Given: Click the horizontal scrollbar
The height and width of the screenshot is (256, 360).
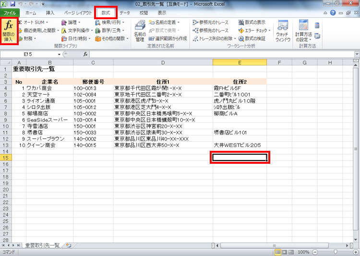Looking at the screenshot, I should coord(274,245).
